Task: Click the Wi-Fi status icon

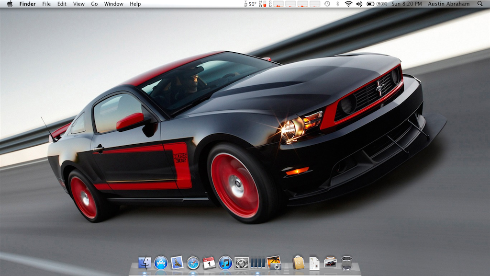Action: tap(348, 4)
